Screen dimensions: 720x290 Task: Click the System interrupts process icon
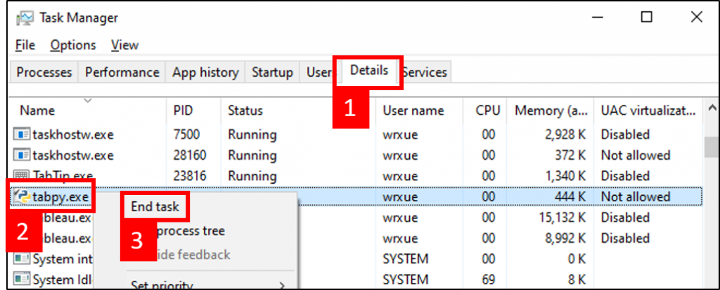tap(22, 259)
